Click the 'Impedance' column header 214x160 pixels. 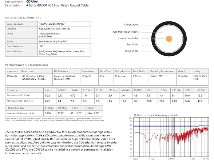(x=12, y=71)
